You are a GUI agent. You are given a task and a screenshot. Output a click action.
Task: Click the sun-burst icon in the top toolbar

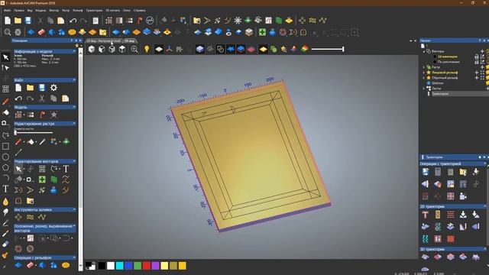click(x=238, y=21)
